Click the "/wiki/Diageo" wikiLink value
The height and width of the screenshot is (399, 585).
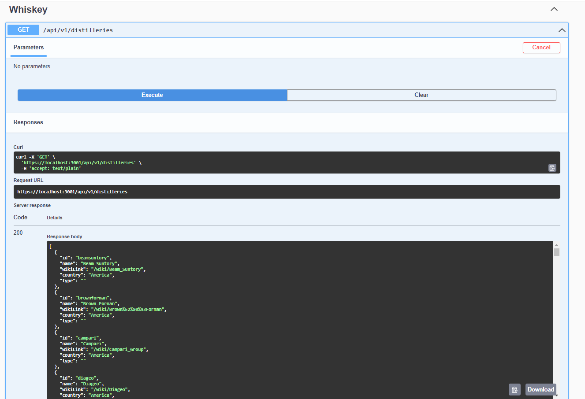coord(110,390)
